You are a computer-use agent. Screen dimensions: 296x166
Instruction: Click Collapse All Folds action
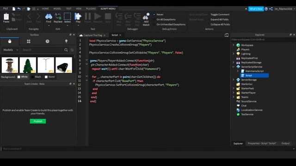click(x=220, y=24)
